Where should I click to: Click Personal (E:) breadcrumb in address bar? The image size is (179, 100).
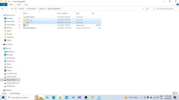[x=32, y=9]
